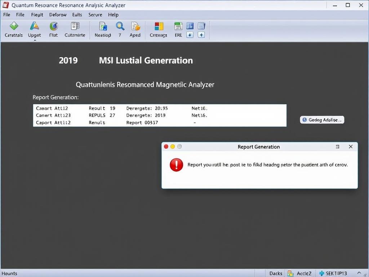Expand the system tray chevron

point(359,273)
